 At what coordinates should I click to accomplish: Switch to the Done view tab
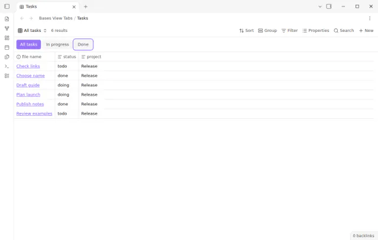[83, 44]
